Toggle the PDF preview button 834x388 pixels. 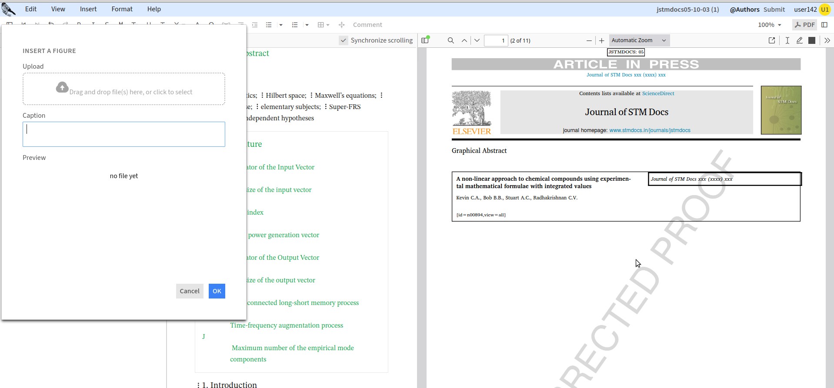804,25
